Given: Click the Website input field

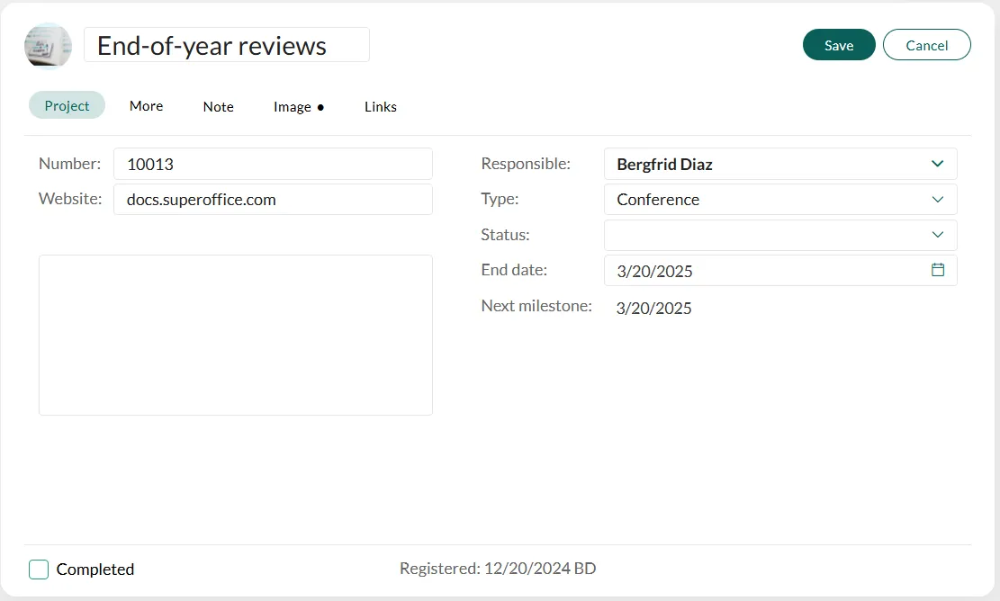Looking at the screenshot, I should point(272,200).
